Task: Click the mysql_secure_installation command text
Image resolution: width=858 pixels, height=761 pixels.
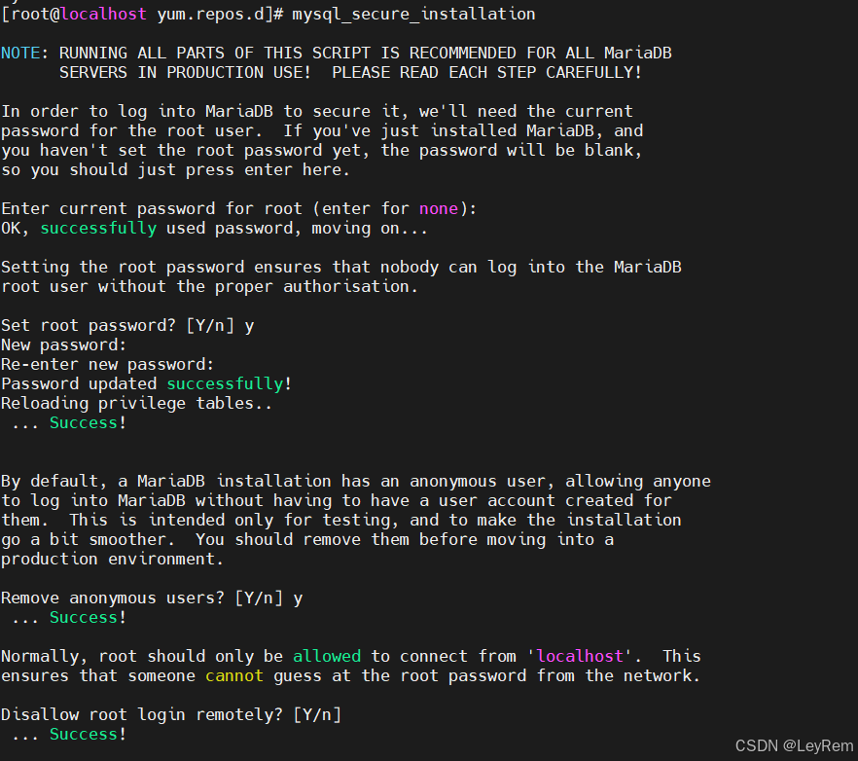Action: pos(413,15)
